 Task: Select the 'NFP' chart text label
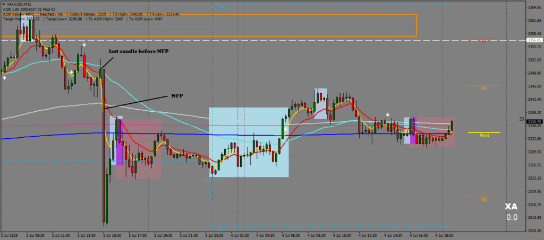177,95
